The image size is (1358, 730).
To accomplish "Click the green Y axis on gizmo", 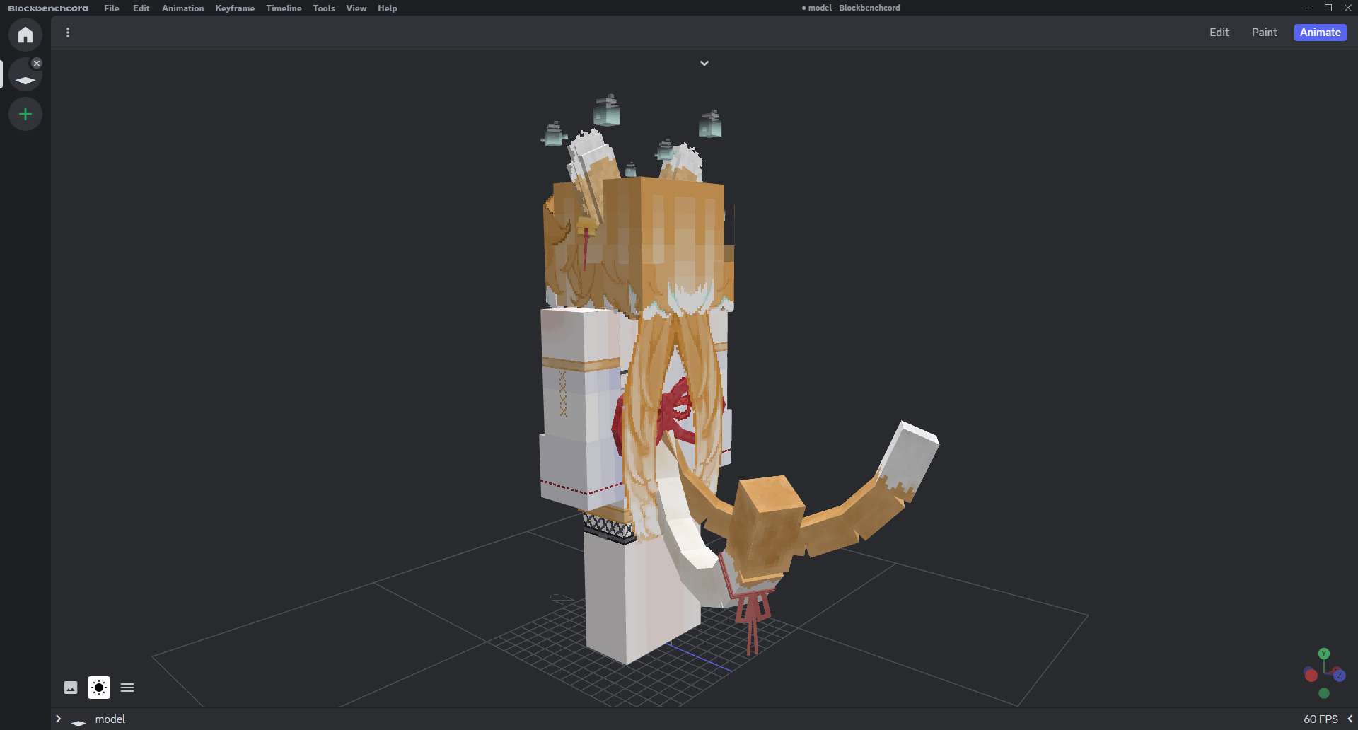I will coord(1324,654).
